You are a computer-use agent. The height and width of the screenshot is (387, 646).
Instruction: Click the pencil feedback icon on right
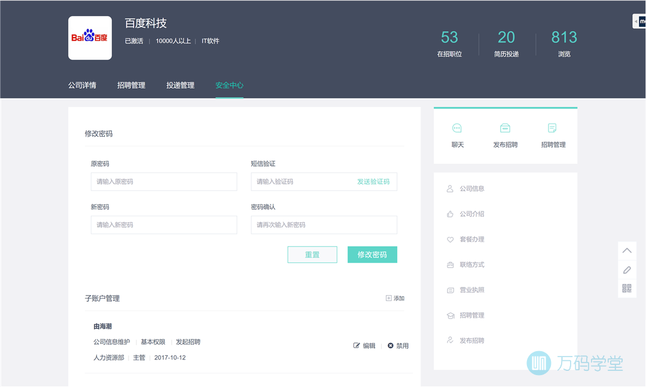[627, 270]
